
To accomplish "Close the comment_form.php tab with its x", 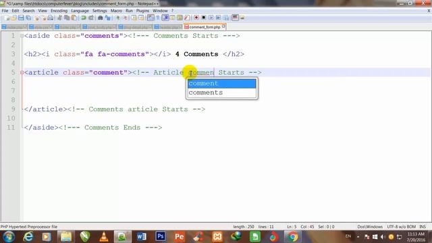I will pyautogui.click(x=223, y=26).
